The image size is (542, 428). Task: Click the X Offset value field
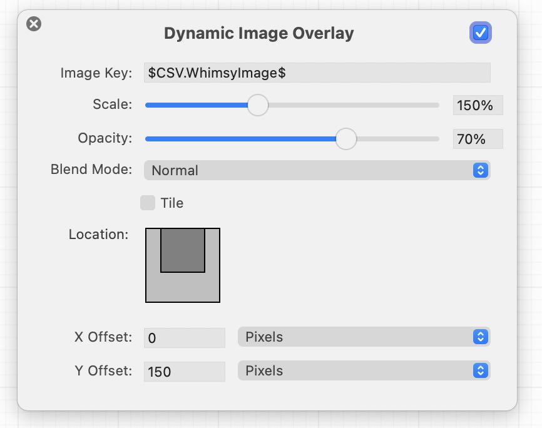coord(184,338)
